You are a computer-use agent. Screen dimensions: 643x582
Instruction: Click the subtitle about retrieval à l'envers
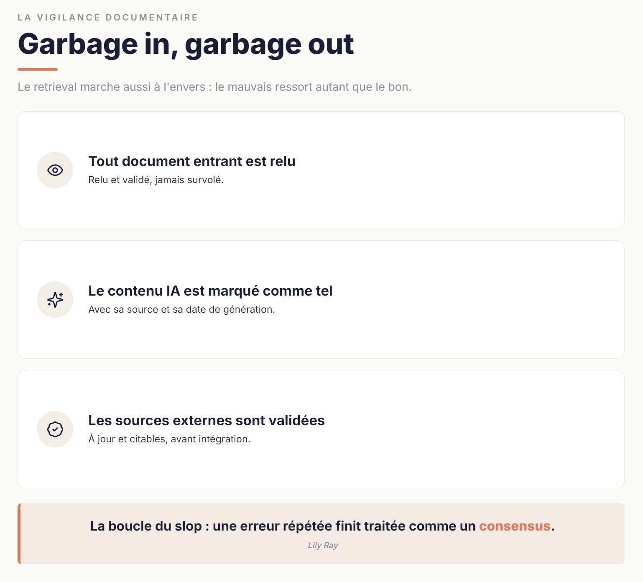pyautogui.click(x=214, y=87)
